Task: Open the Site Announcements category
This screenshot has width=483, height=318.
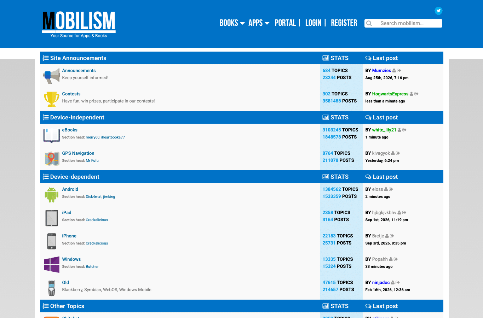Action: point(78,58)
